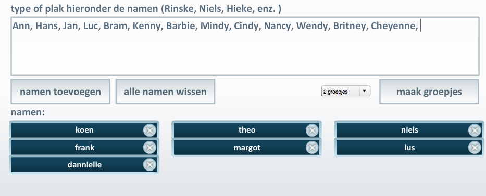Remove frank with its X icon

pos(149,148)
